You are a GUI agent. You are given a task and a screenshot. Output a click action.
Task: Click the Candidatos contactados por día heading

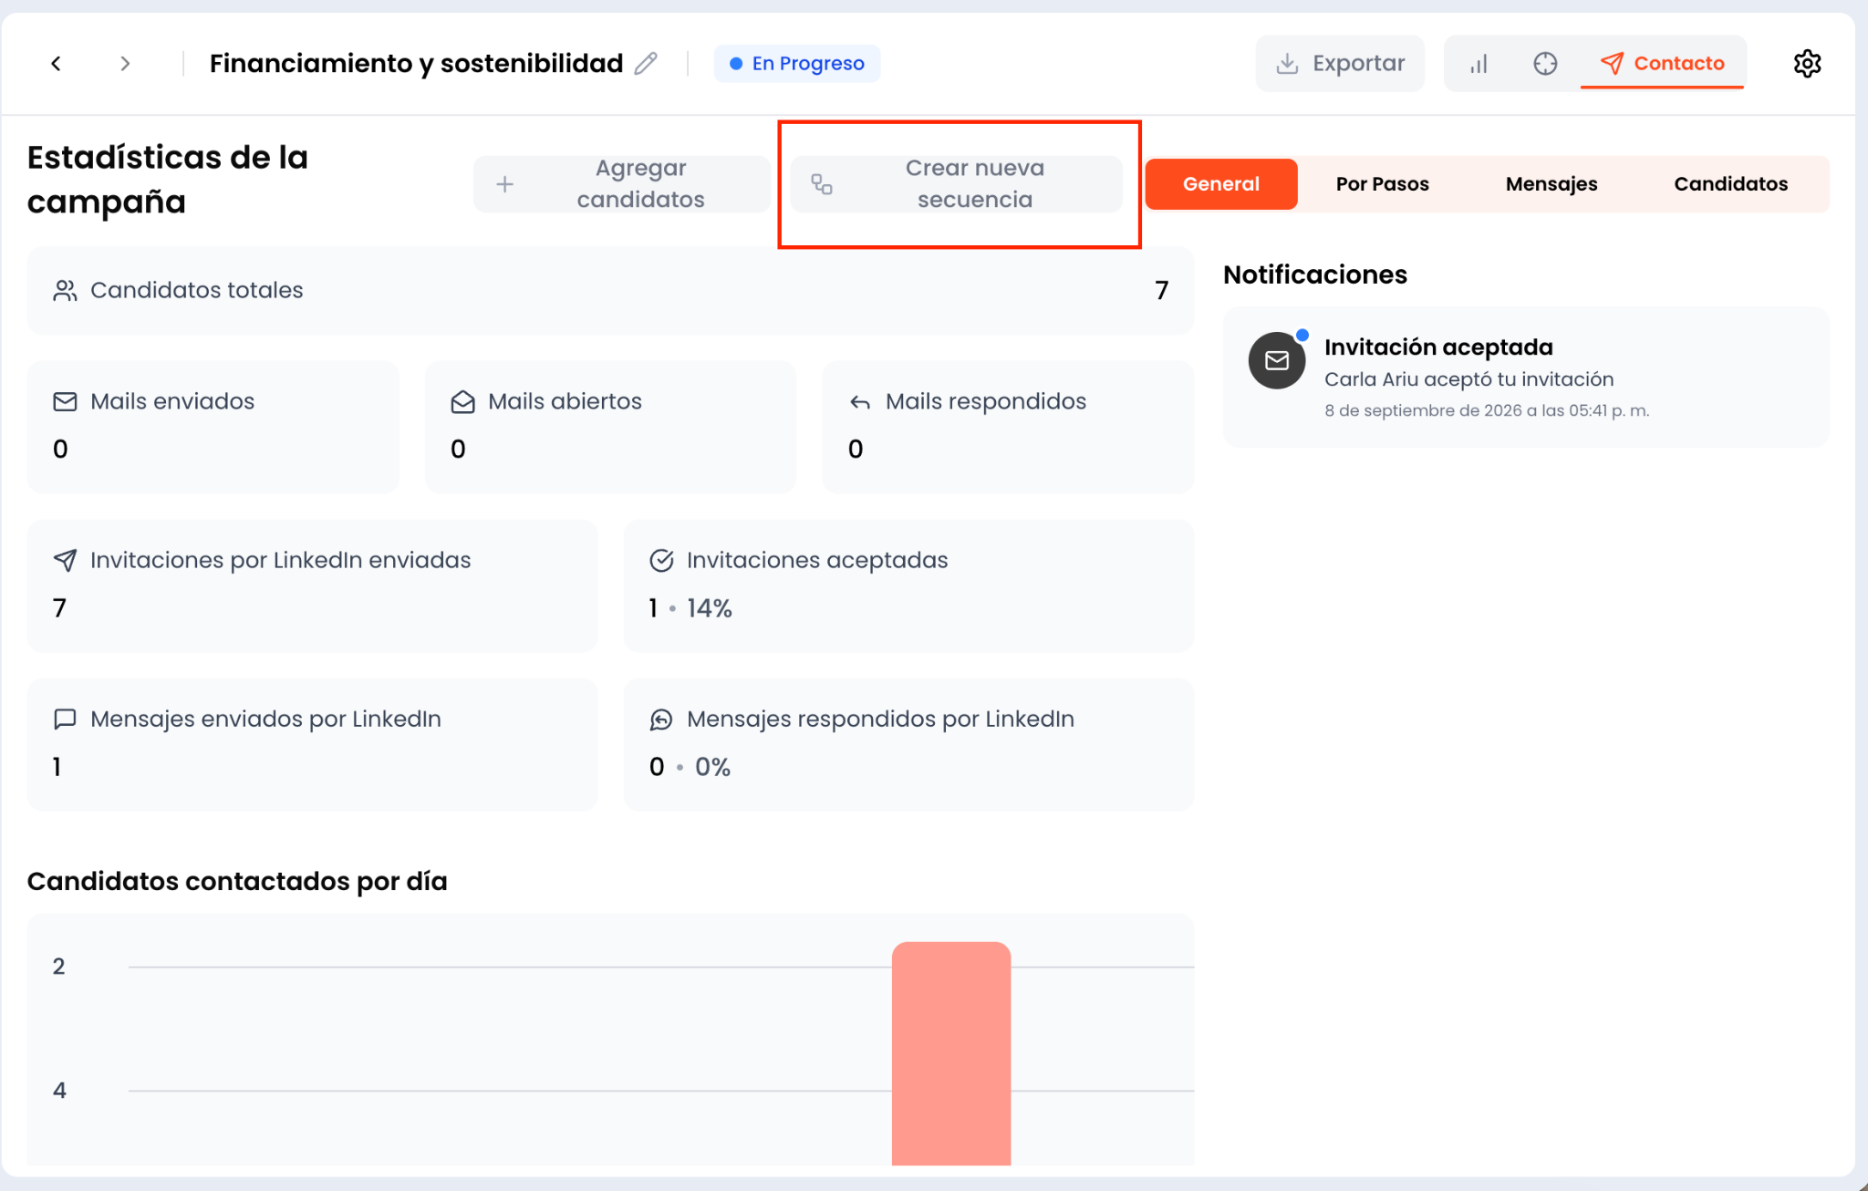coord(237,881)
